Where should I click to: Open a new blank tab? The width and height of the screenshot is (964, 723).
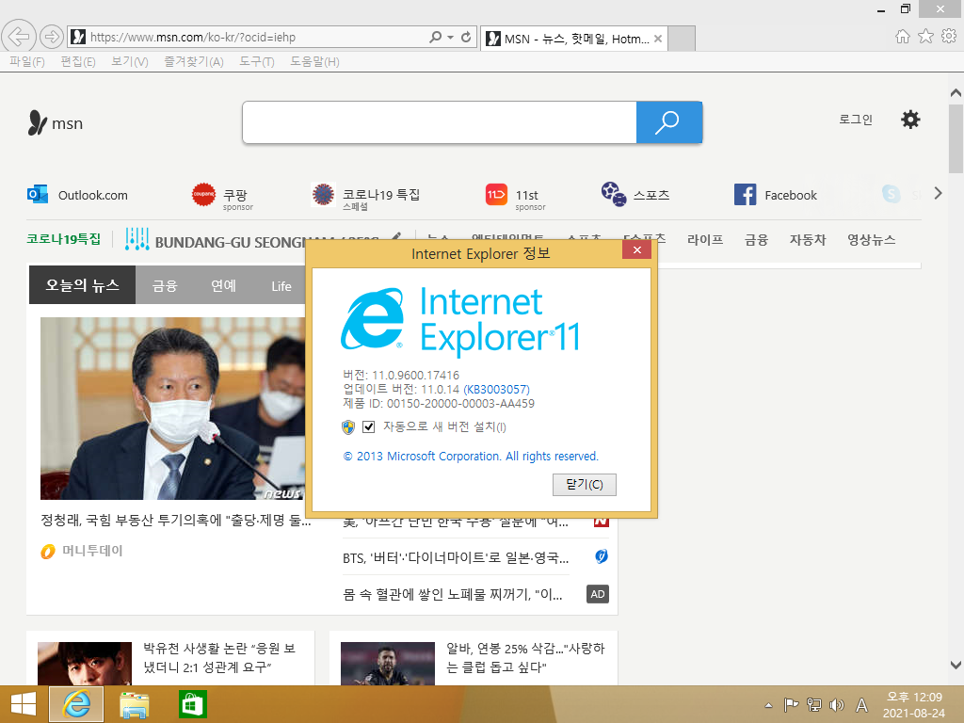[x=682, y=39]
